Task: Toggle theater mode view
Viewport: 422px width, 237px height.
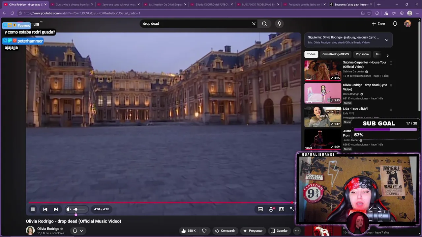Action: (282, 209)
